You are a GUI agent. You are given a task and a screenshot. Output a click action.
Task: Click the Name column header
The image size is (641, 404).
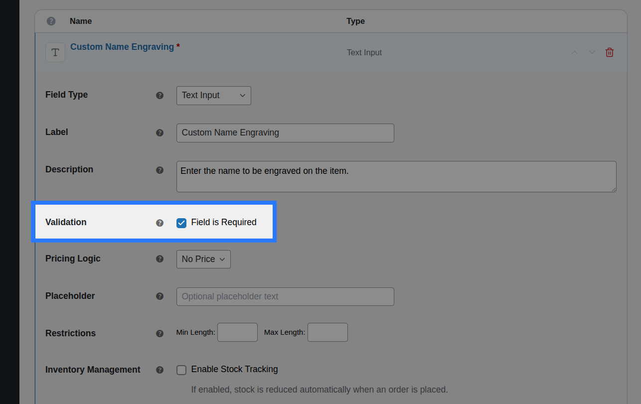(81, 21)
